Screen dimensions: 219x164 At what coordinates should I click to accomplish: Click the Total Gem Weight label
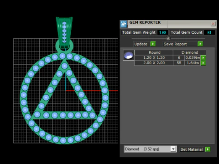(139, 32)
